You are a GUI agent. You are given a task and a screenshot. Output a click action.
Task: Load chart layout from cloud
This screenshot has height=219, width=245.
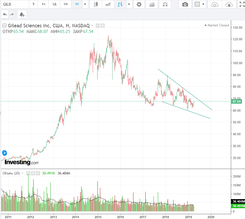(215, 4)
